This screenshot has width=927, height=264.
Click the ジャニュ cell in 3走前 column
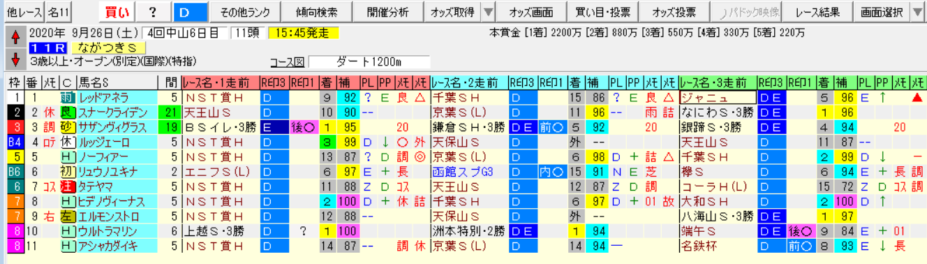pos(718,98)
